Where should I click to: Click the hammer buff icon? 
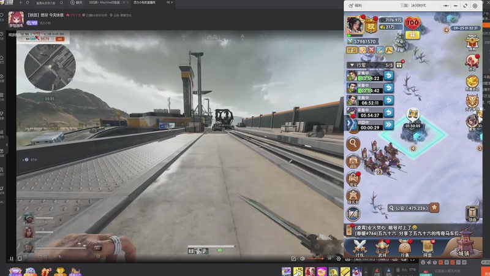click(x=389, y=50)
